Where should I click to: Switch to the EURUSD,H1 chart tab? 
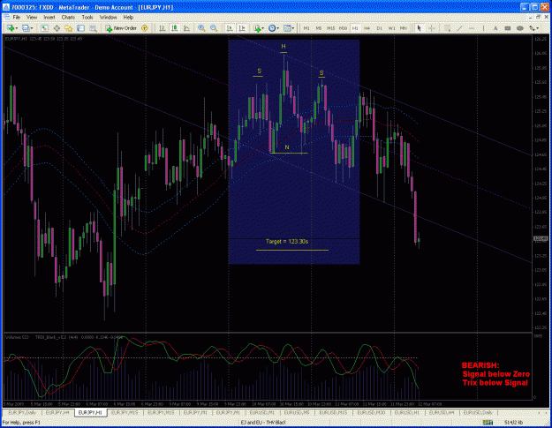[x=406, y=412]
